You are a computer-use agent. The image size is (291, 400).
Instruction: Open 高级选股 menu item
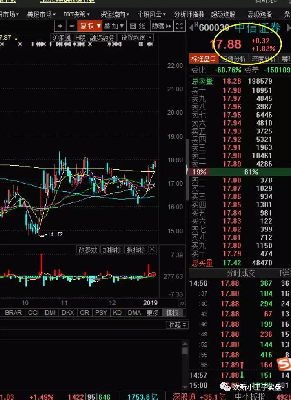260,14
